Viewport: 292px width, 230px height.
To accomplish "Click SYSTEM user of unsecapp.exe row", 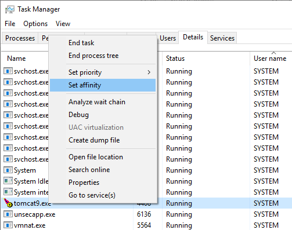I will (x=266, y=214).
